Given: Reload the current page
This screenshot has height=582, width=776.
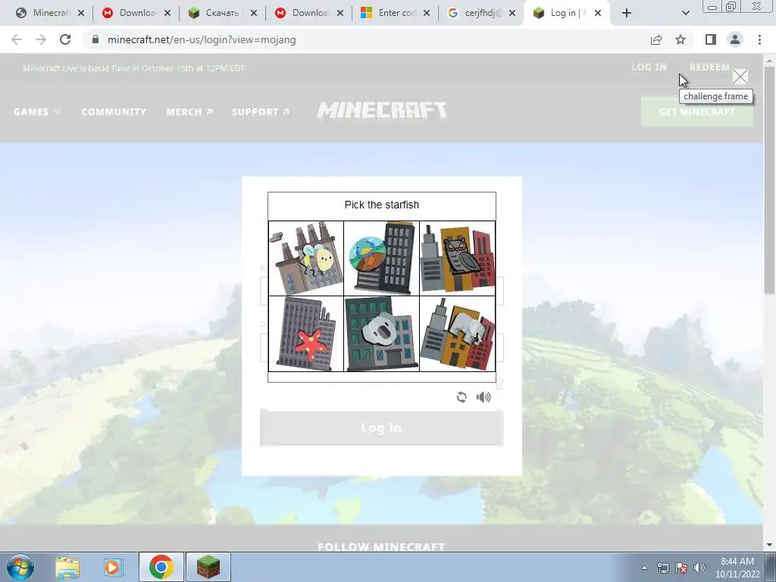Looking at the screenshot, I should click(x=65, y=39).
